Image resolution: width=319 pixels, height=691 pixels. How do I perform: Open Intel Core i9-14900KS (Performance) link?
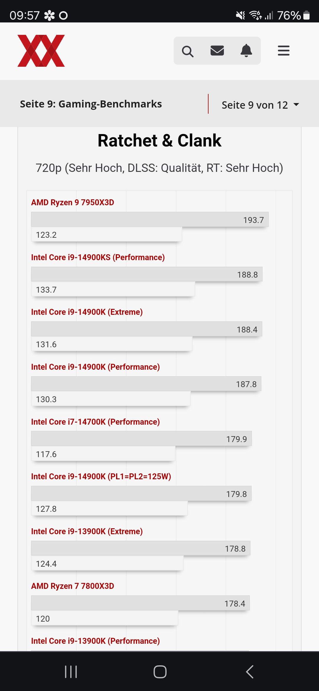(98, 258)
